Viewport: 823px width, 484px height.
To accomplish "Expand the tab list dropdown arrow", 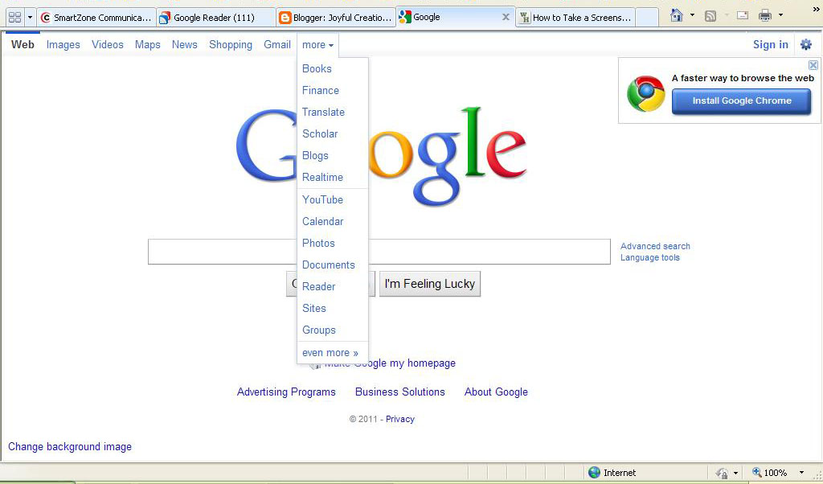I will tap(30, 18).
